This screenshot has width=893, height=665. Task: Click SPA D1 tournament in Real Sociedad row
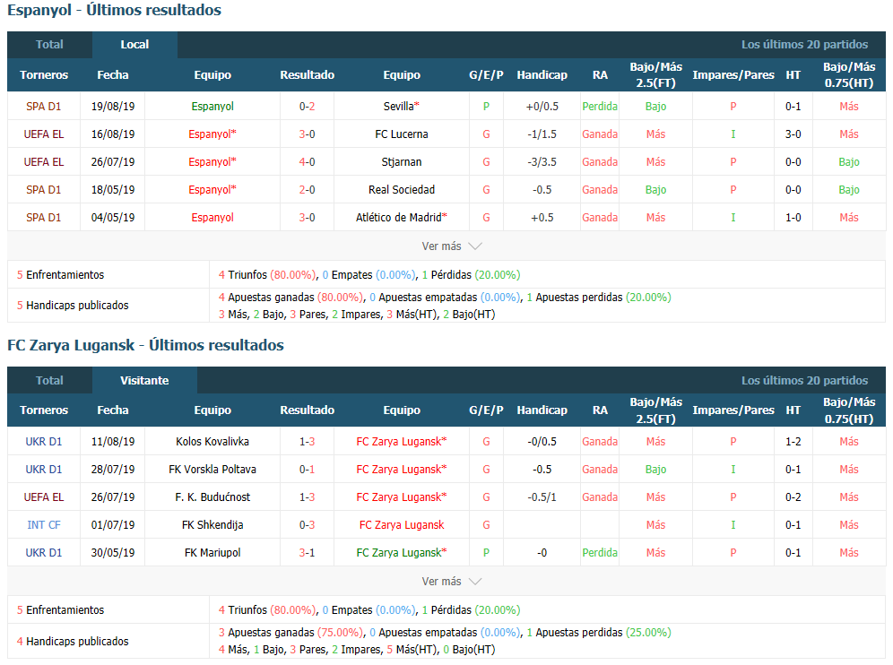click(43, 190)
